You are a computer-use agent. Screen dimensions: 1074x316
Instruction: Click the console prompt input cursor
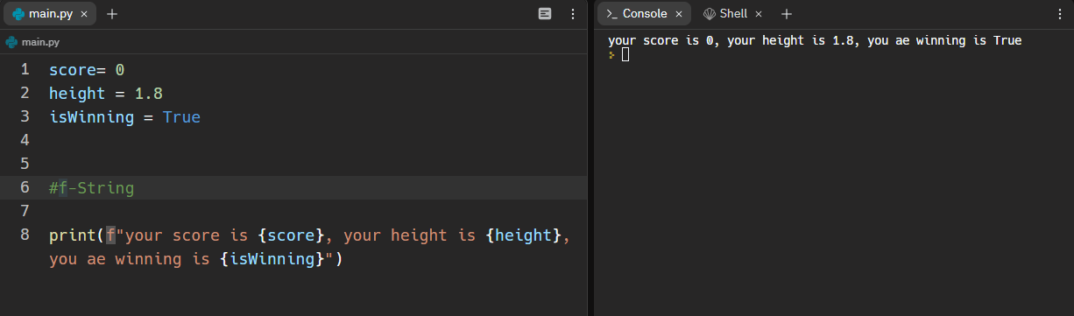625,54
